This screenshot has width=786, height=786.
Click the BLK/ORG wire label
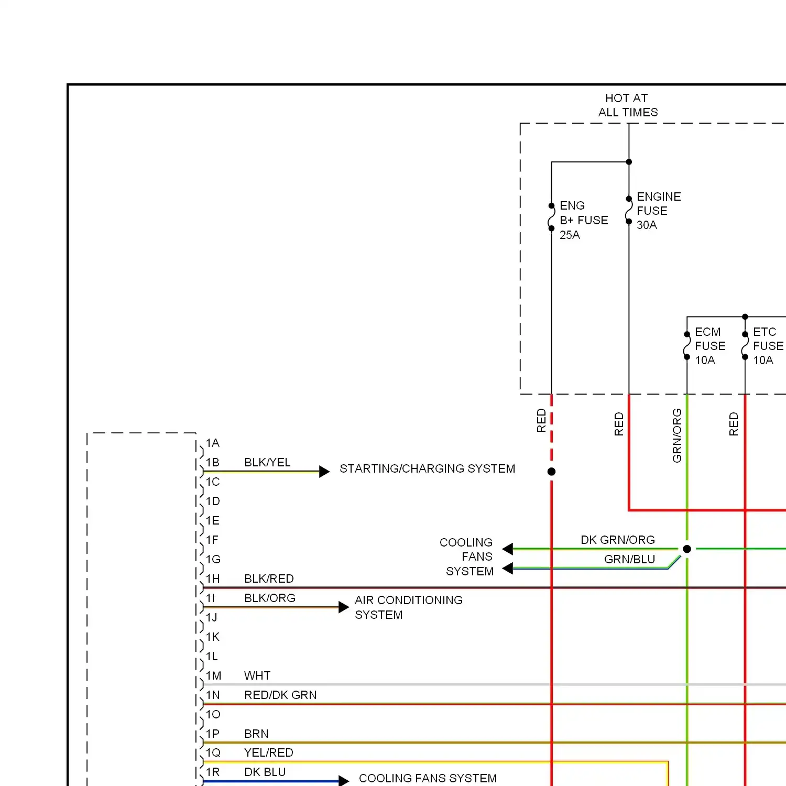pyautogui.click(x=270, y=598)
